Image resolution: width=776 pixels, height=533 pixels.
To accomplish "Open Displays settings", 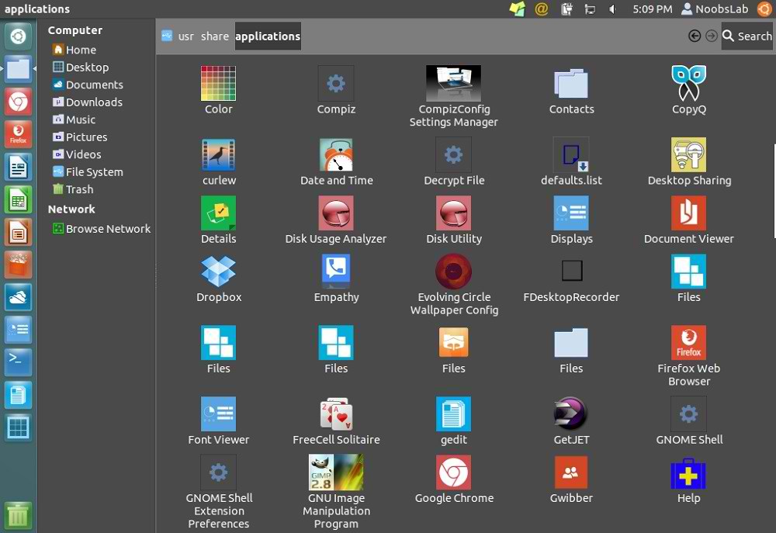I will tap(571, 213).
